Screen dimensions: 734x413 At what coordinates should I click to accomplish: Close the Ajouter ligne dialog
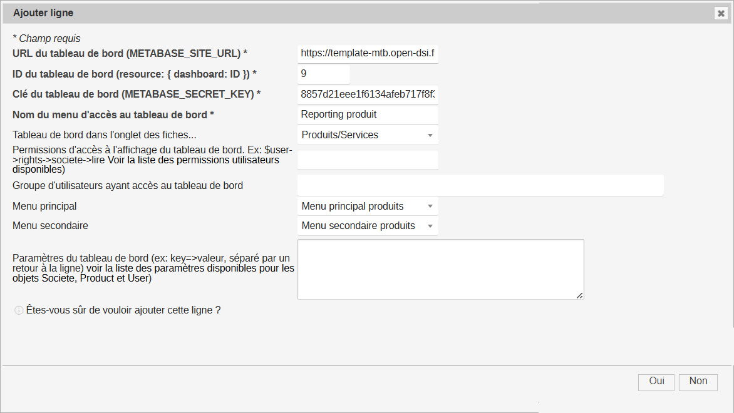720,13
